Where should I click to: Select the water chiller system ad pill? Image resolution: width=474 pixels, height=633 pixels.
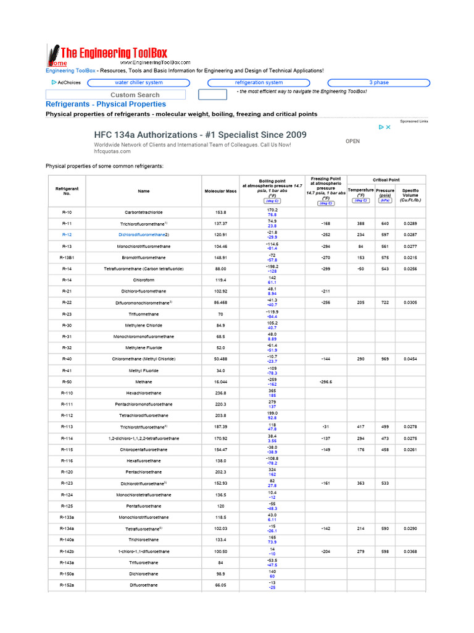tap(139, 83)
